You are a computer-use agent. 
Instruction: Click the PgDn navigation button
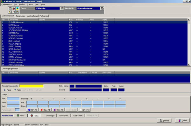(x=18, y=90)
